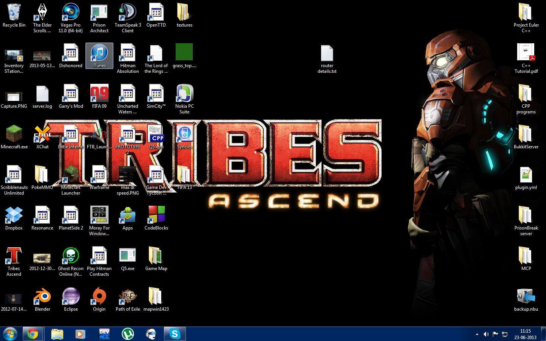Open the C++ Tutorial.pdf file
This screenshot has width=546, height=341.
526,58
